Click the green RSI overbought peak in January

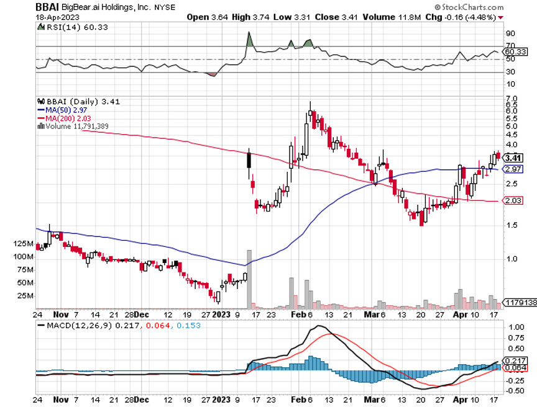(249, 39)
